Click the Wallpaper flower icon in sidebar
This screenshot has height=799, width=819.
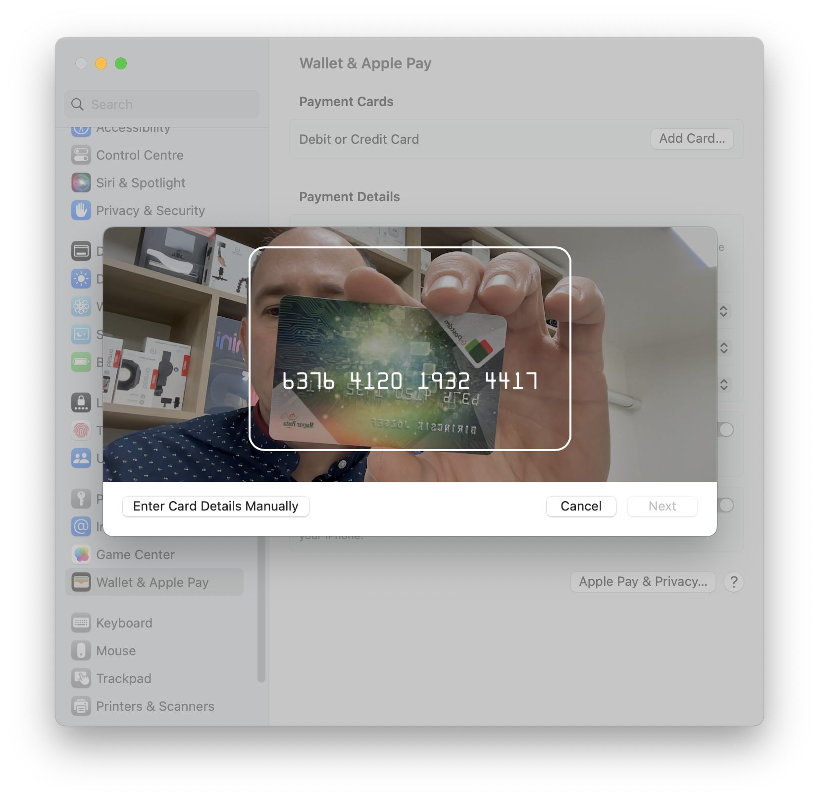tap(81, 307)
